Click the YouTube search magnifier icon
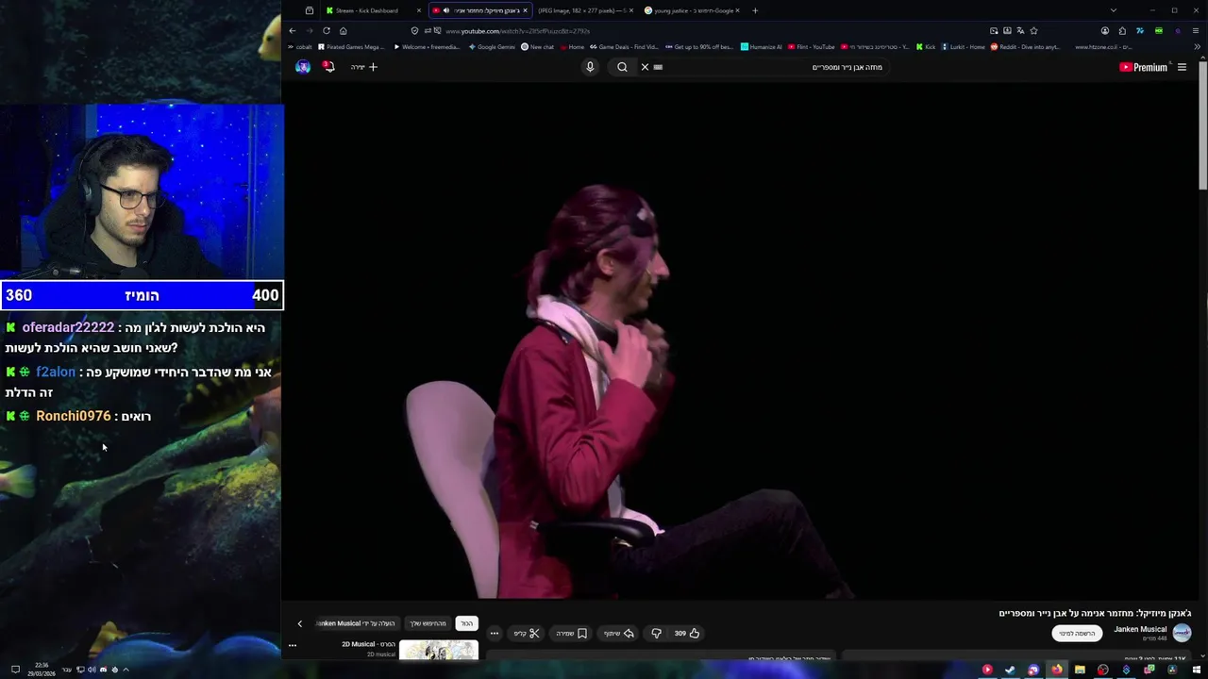 pos(622,67)
